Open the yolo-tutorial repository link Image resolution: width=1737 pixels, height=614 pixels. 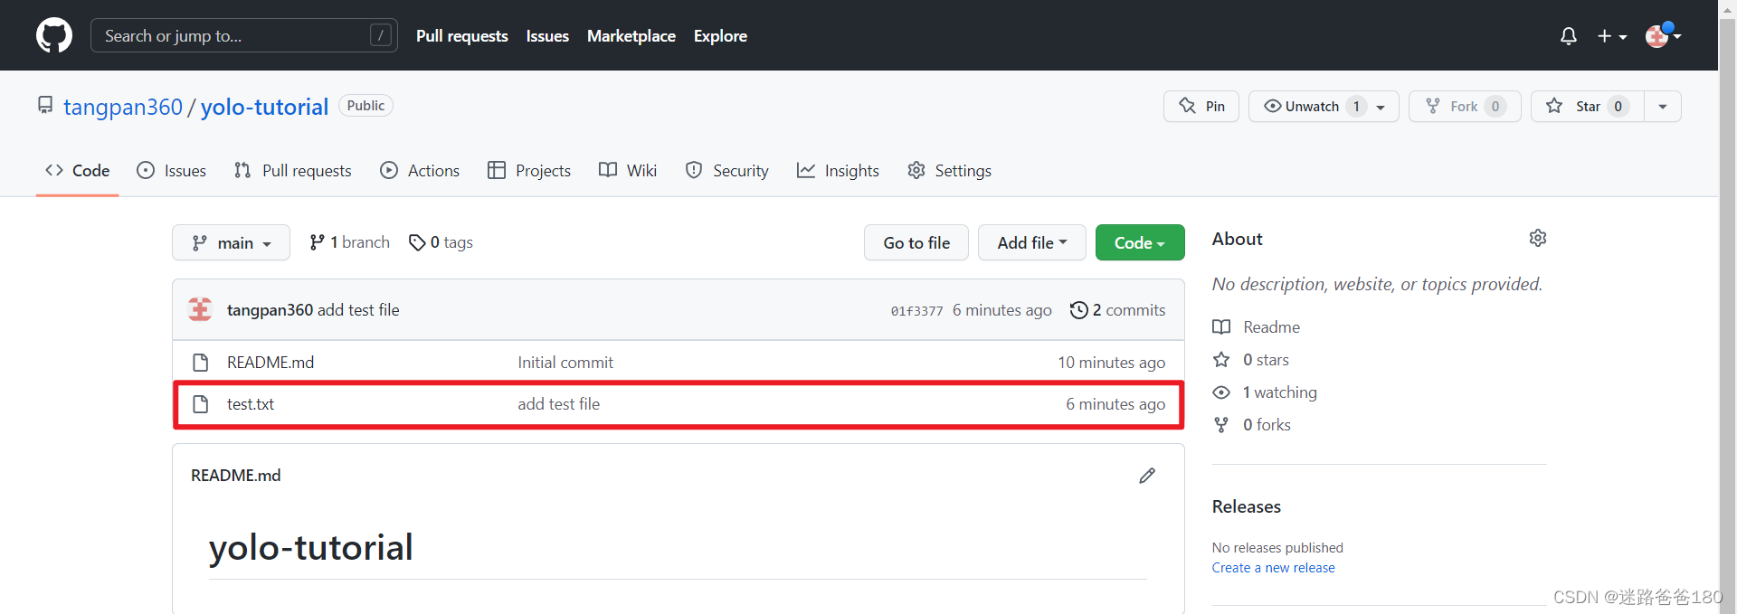coord(264,107)
